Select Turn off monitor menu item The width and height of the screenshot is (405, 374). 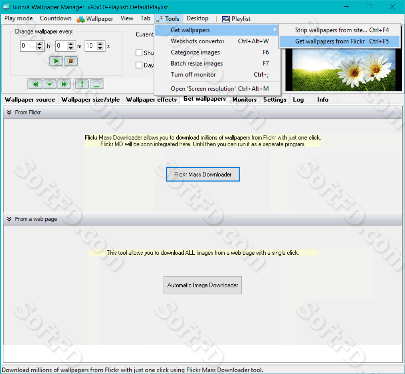pyautogui.click(x=217, y=74)
